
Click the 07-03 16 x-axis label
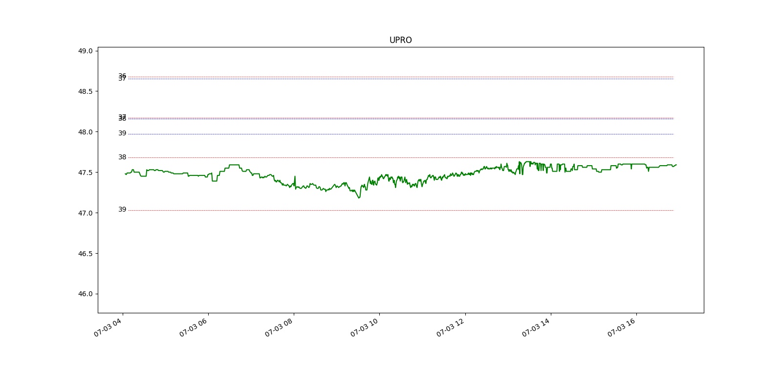coord(621,327)
